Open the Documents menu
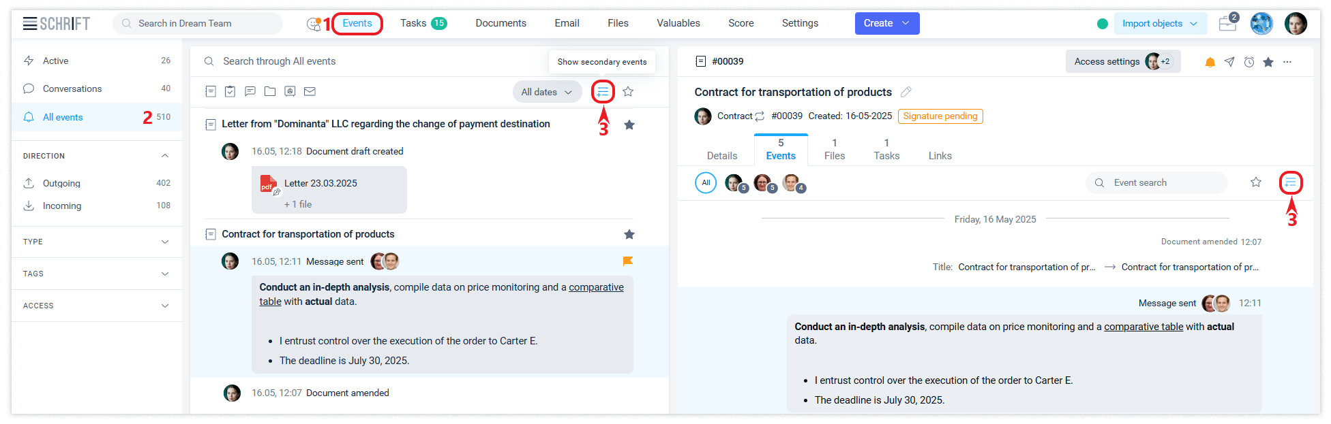Image resolution: width=1331 pixels, height=424 pixels. coord(500,23)
